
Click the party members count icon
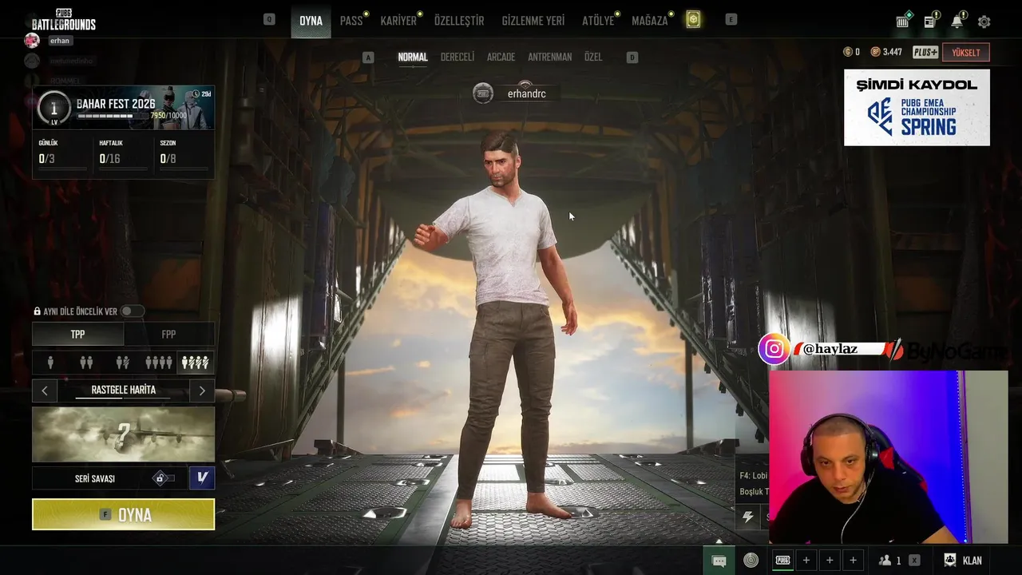tap(885, 561)
